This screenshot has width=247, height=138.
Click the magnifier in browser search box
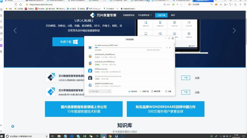point(212,5)
